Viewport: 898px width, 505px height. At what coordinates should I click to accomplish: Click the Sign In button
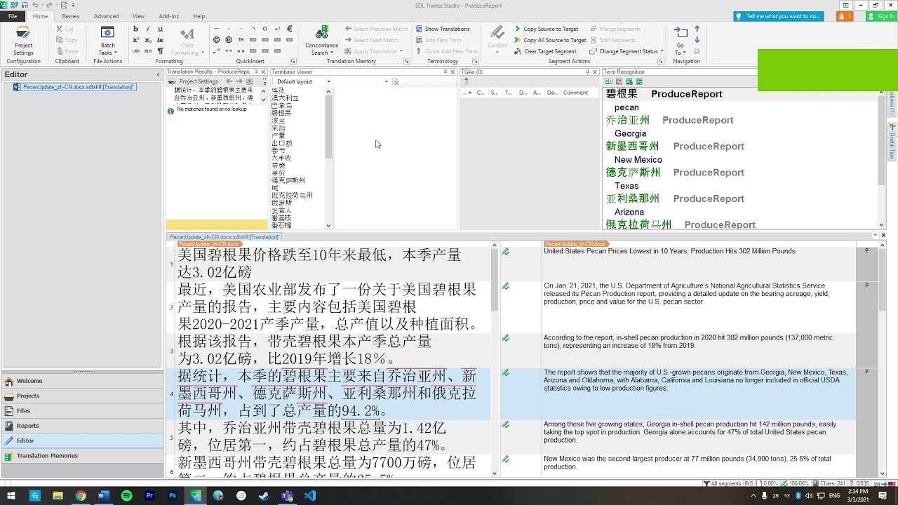(881, 16)
